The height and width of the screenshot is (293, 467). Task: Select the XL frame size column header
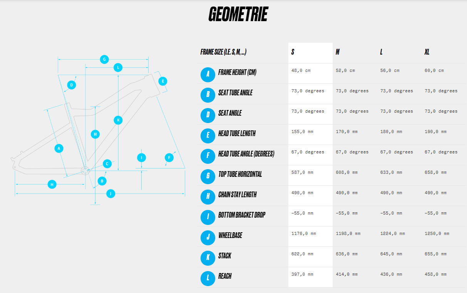[427, 52]
